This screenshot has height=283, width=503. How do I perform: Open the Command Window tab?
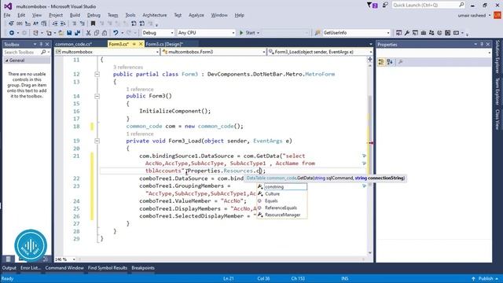(x=64, y=268)
